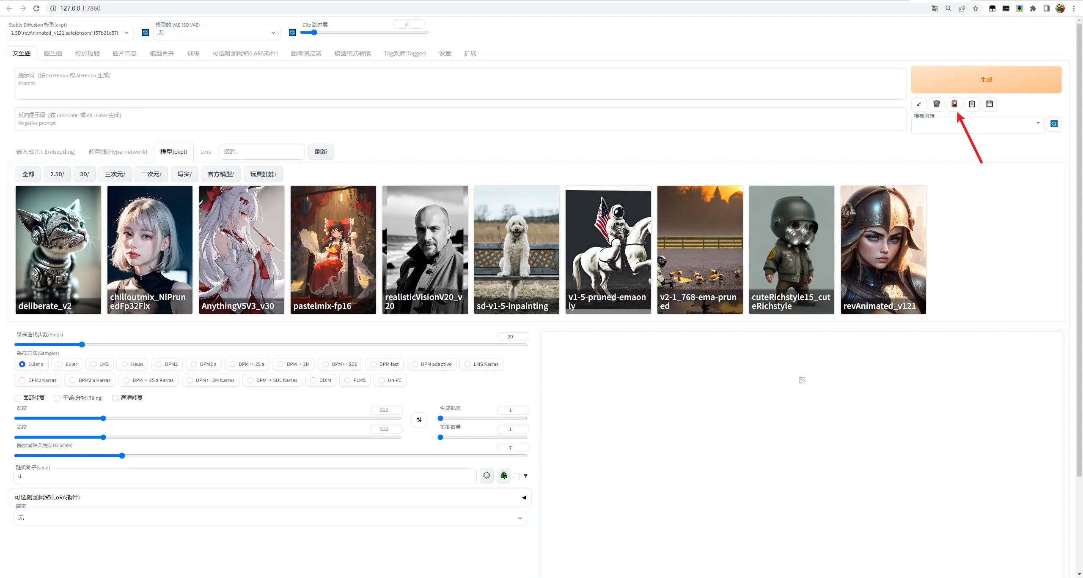Enable the 高清修复 checkbox
1083x578 pixels.
(x=115, y=398)
